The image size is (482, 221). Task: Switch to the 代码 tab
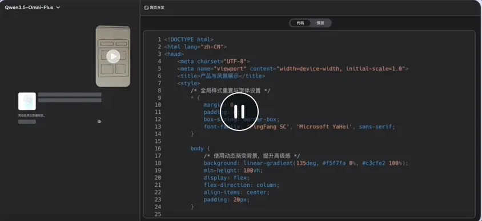300,23
